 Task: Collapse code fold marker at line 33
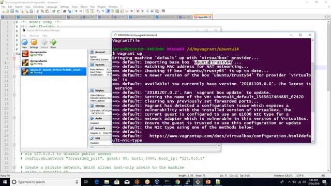[14, 167]
